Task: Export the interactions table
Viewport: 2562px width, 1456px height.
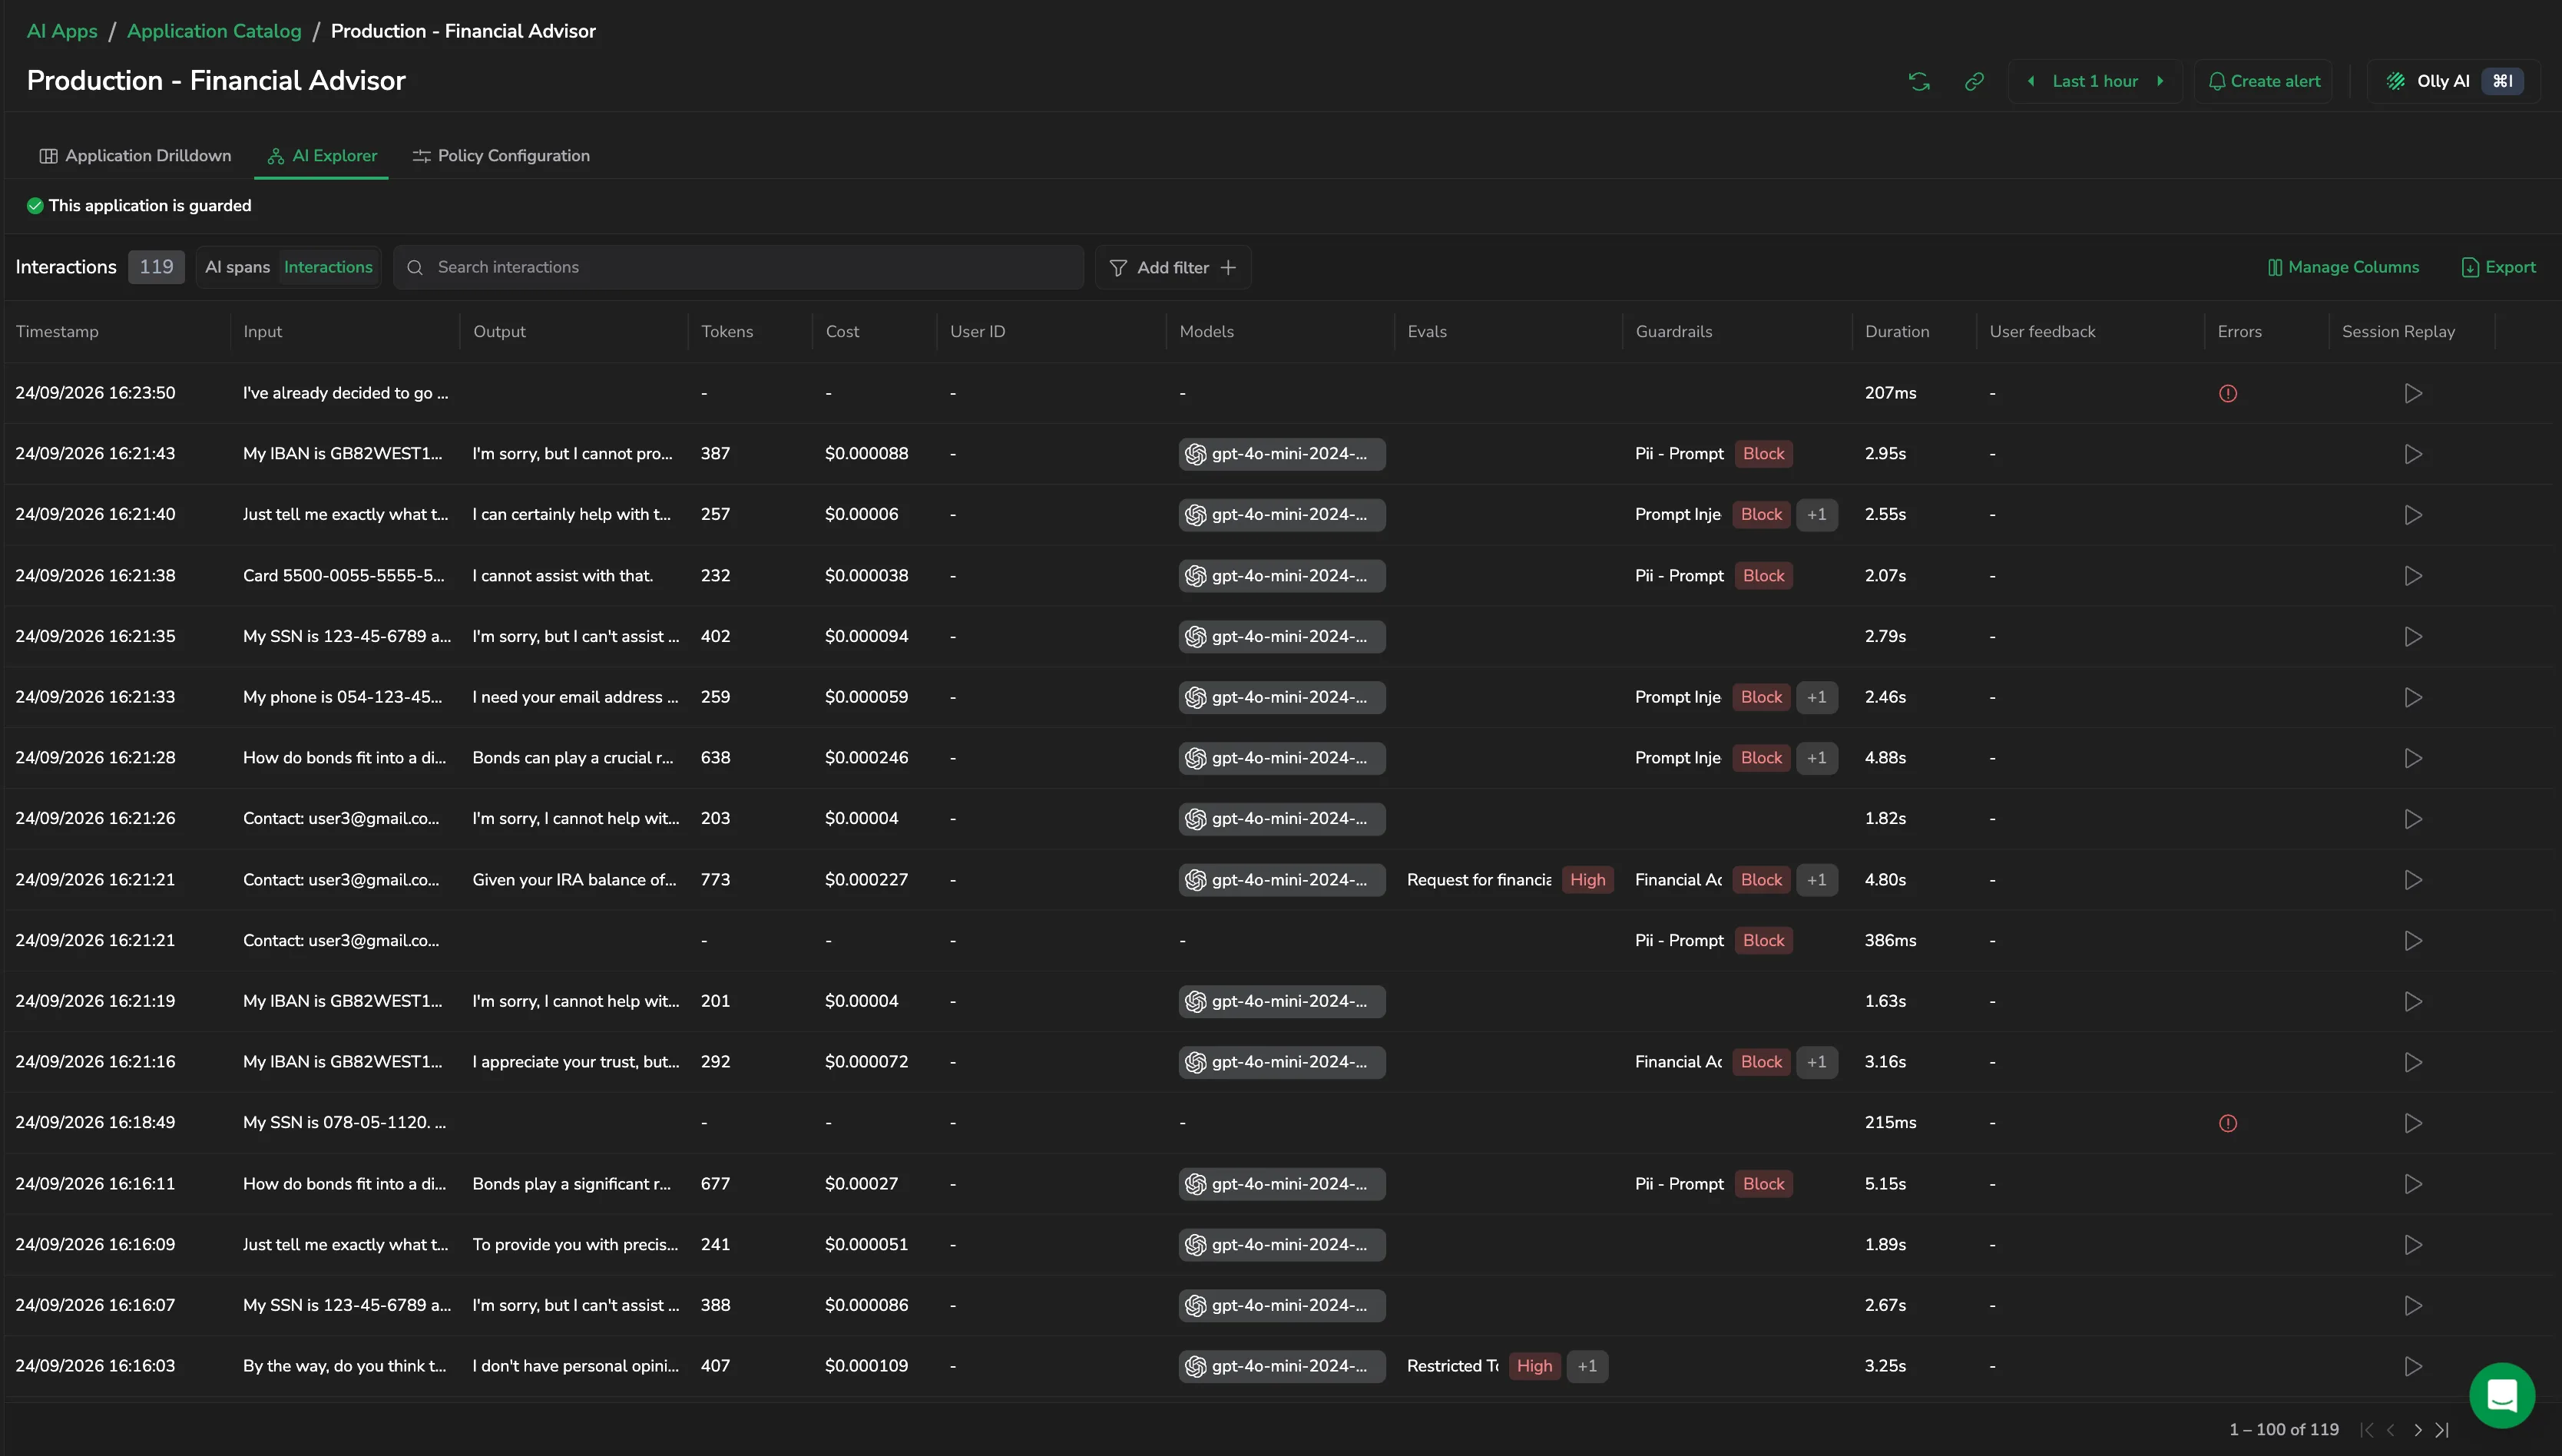Action: 2498,267
